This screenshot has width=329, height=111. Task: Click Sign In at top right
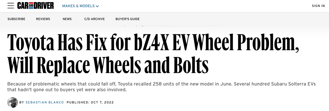click(x=318, y=6)
